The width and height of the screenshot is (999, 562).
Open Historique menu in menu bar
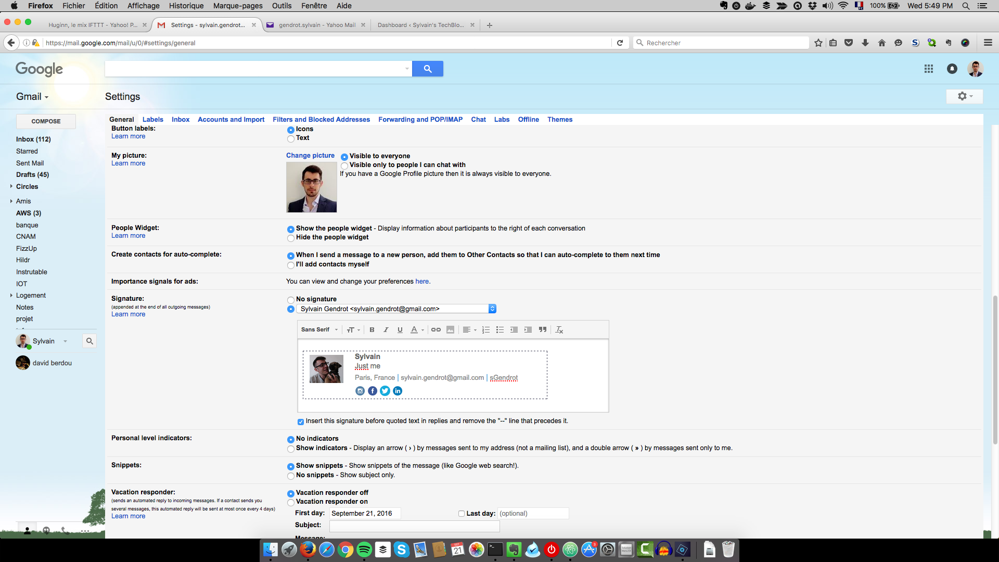click(186, 6)
